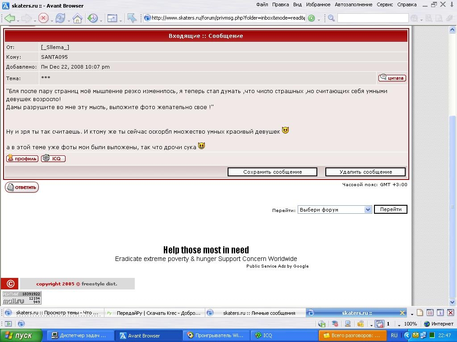
Task: Click in the browser search input field
Action: coord(373,18)
